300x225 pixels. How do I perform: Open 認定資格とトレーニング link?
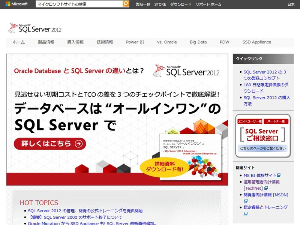pos(265,207)
